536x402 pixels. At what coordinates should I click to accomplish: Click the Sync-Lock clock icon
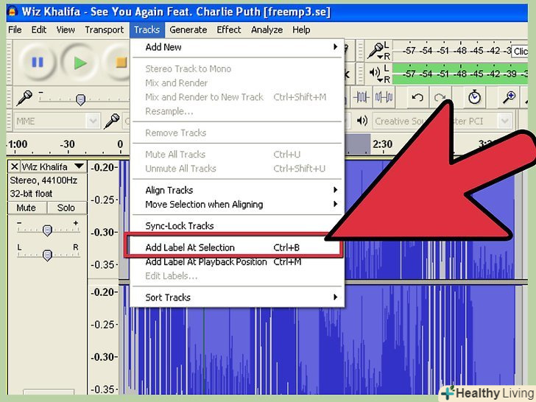click(x=474, y=97)
